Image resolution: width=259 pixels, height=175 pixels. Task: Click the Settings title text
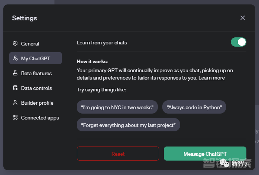[x=24, y=18]
